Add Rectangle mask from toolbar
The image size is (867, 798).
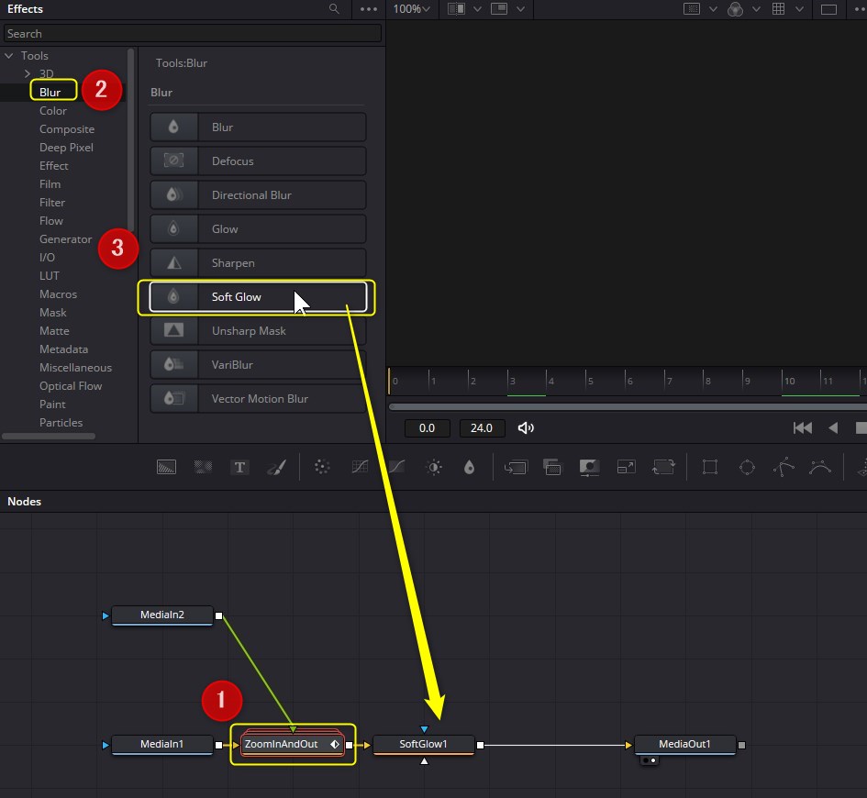[x=710, y=468]
